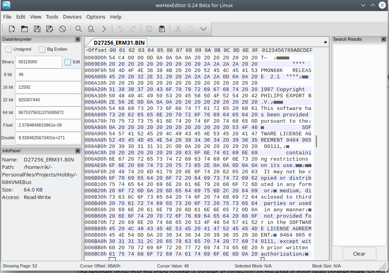Click the wxHexEditor application icon in title bar
The width and height of the screenshot is (389, 273).
[6, 5]
